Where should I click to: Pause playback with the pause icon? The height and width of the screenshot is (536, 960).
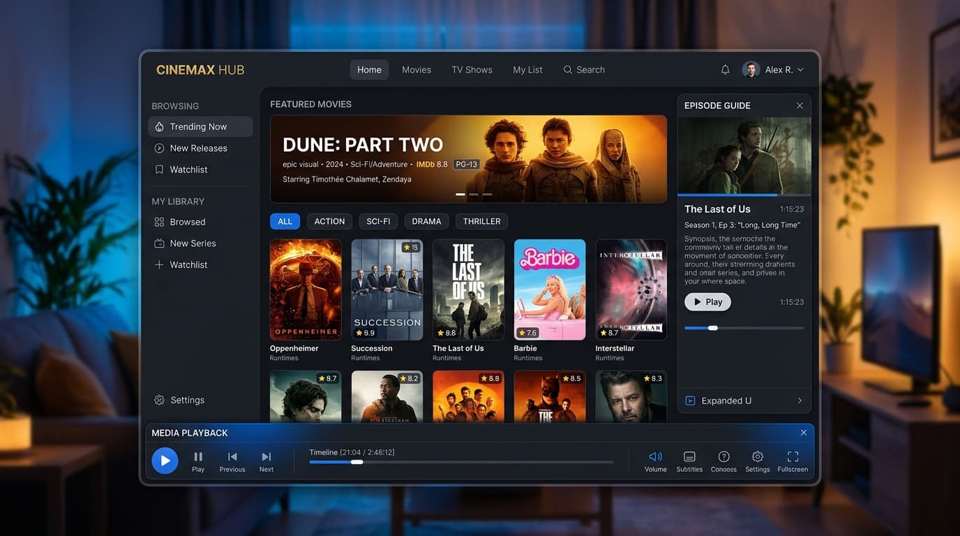click(x=198, y=456)
